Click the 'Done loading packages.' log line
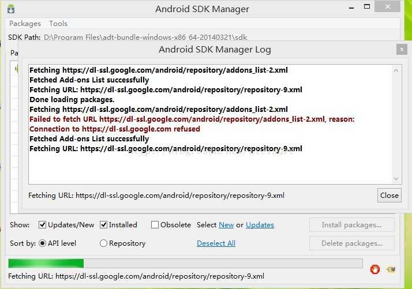 click(72, 100)
